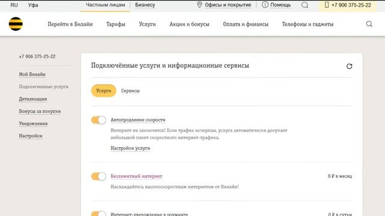Click the help info circle icon
Image resolution: width=385 pixels, height=216 pixels.
tap(265, 5)
